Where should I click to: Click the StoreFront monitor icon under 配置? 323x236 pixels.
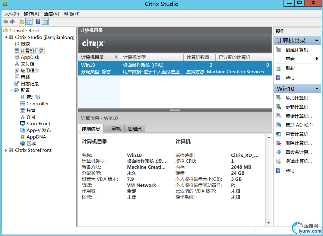[x=23, y=123]
